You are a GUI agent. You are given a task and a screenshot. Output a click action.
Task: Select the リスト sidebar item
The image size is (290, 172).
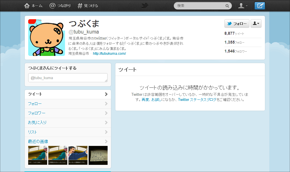pos(68,132)
